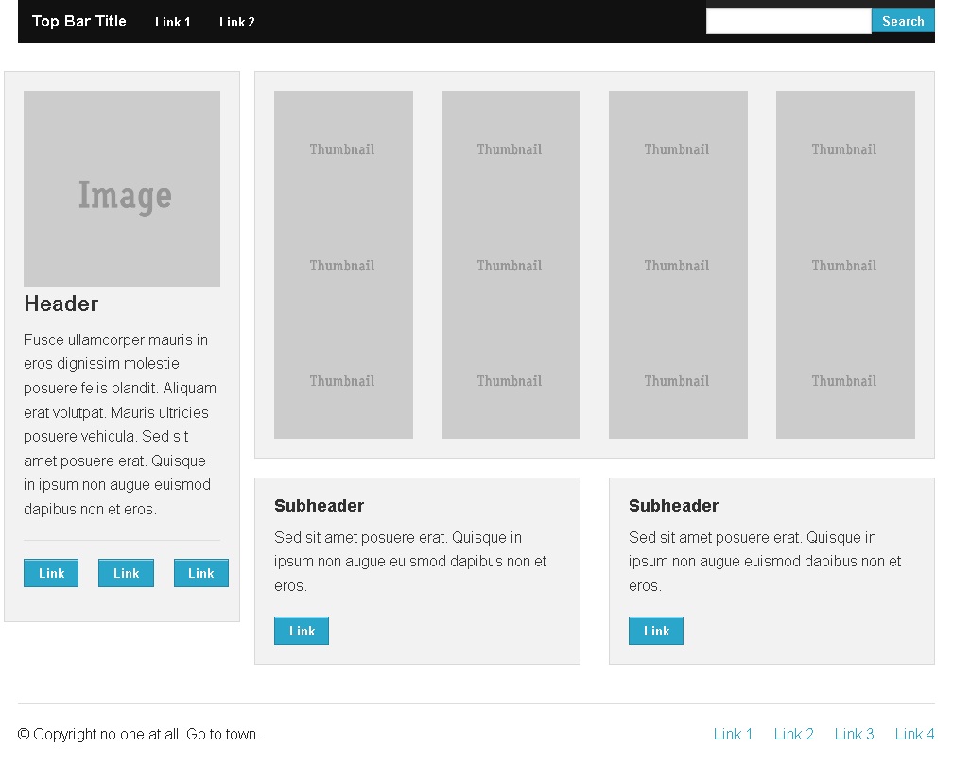Click inside the search text field

(x=788, y=20)
